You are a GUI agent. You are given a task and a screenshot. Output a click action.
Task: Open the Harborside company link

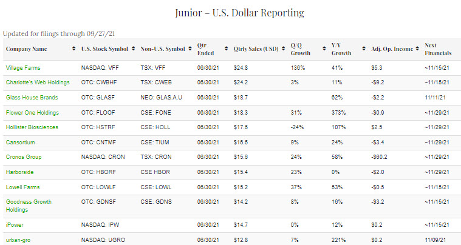click(x=21, y=172)
